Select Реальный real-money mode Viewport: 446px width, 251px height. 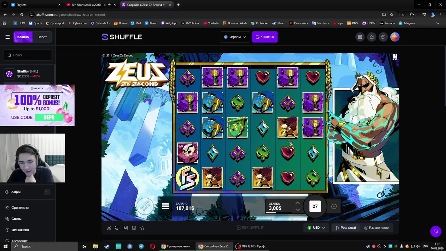click(x=346, y=228)
